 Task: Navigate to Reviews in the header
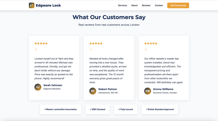pyautogui.click(x=146, y=5)
